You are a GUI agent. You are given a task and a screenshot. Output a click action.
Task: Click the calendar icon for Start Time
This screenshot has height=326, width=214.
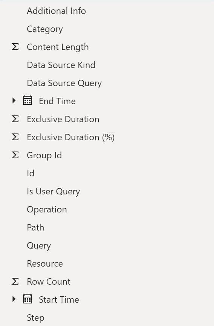(27, 299)
